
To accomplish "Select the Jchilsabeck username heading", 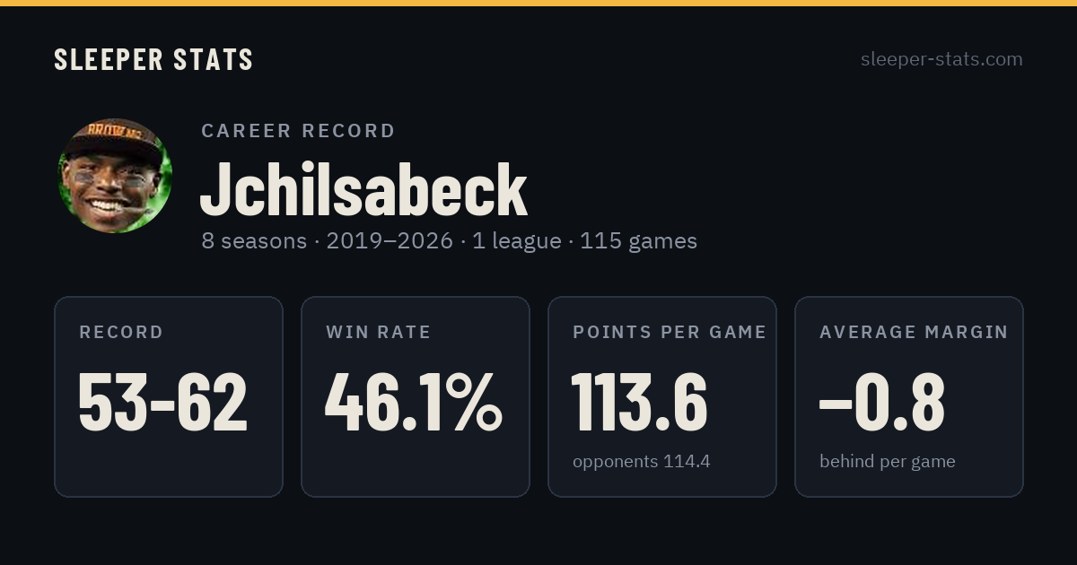I will 363,190.
